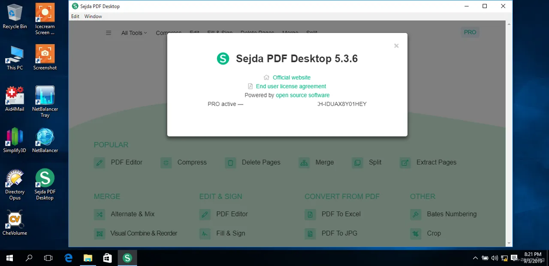
Task: Open the Windows Start menu
Action: (x=9, y=258)
